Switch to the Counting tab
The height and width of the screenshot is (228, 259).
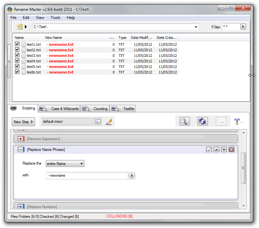(95, 109)
